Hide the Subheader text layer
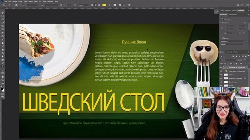The width and height of the screenshot is (250, 140). (221, 67)
